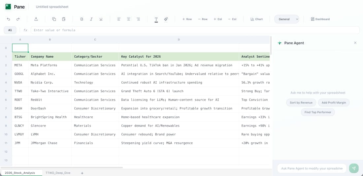Select the Take-Two Interactive cell
Viewport: 363px width, 176px height.
(x=50, y=91)
